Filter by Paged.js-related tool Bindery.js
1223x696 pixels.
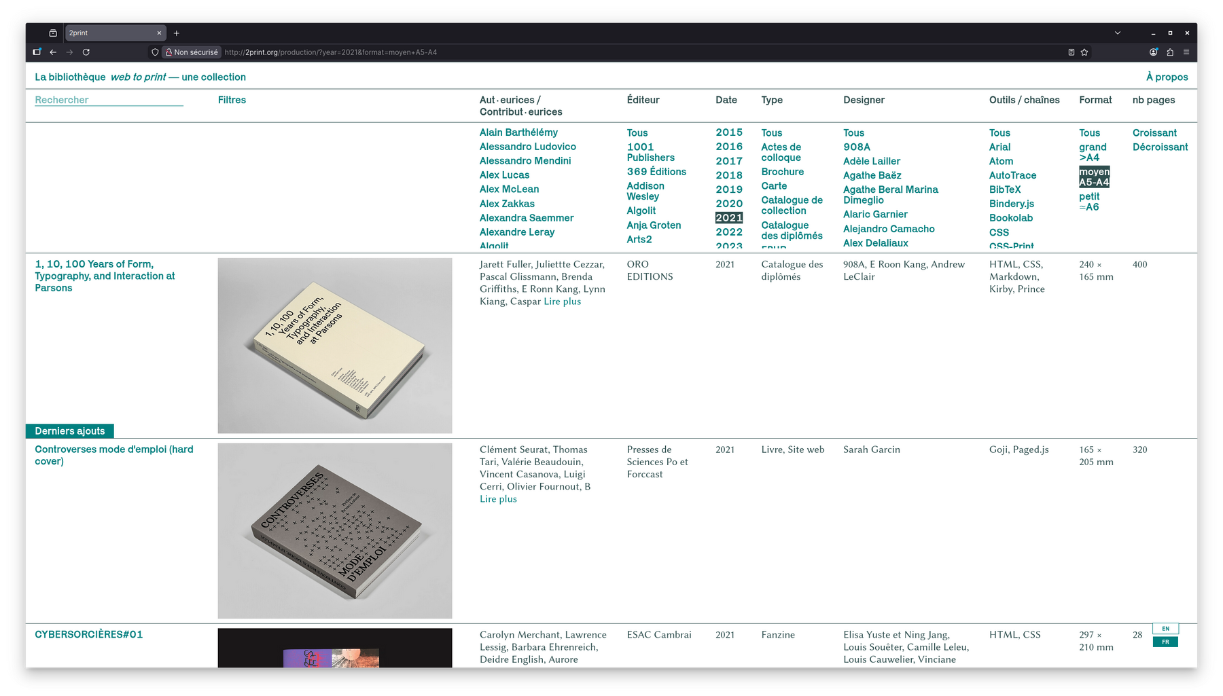coord(1011,204)
